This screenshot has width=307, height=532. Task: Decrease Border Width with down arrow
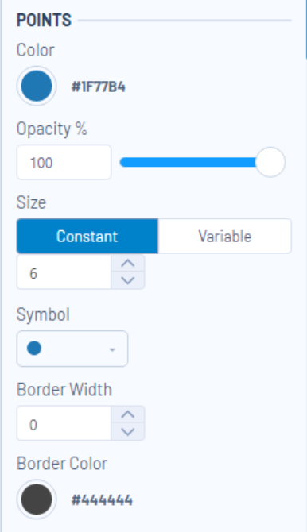pyautogui.click(x=128, y=432)
